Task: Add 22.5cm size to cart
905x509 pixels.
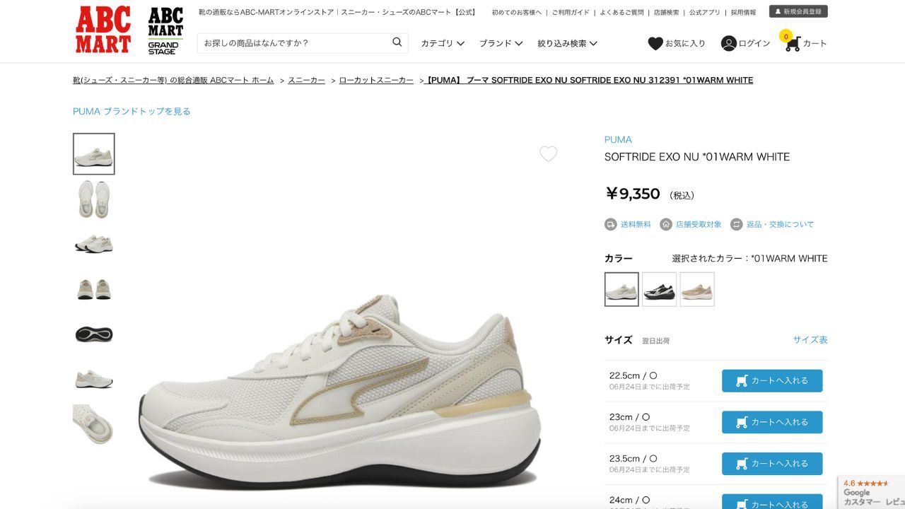Action: pyautogui.click(x=772, y=380)
